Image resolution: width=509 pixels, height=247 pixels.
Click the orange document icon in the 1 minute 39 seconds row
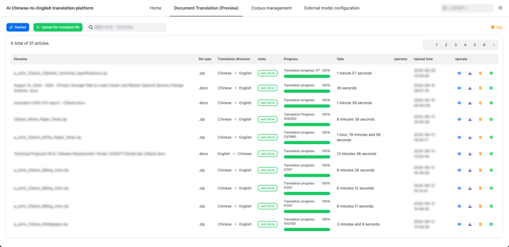pos(480,103)
